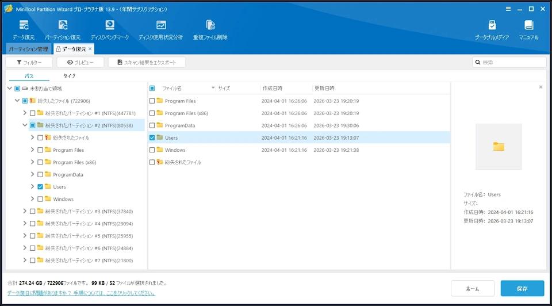The width and height of the screenshot is (552, 306).
Task: Check the Program Files box in file list
Action: point(152,101)
